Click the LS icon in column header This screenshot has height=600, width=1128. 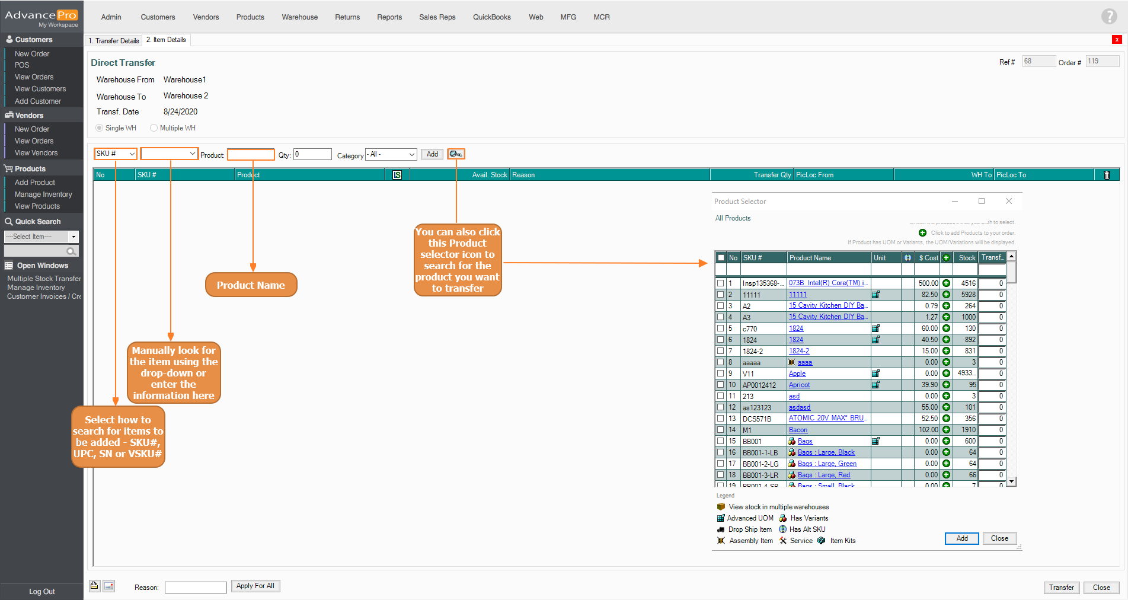(x=397, y=175)
